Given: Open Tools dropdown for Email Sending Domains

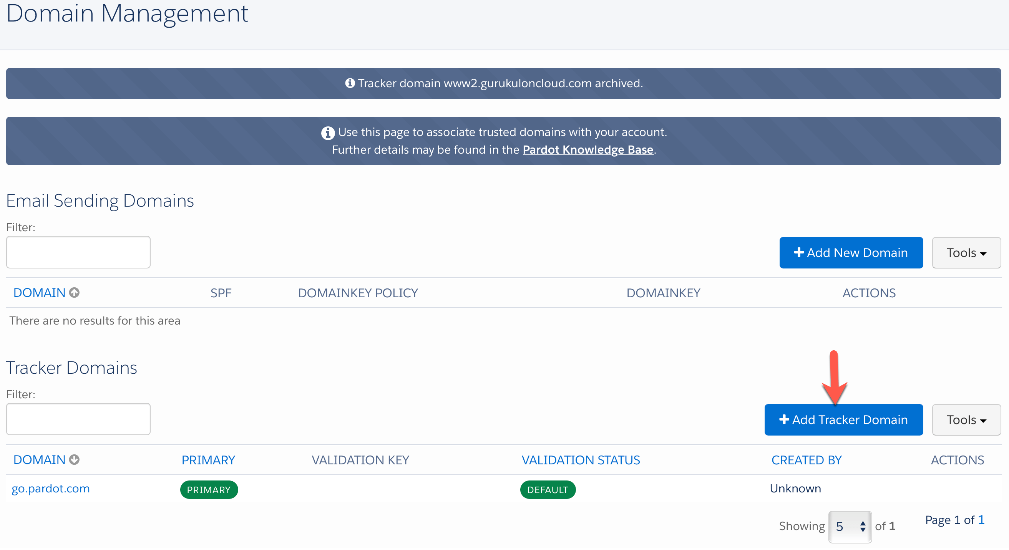Looking at the screenshot, I should (966, 253).
